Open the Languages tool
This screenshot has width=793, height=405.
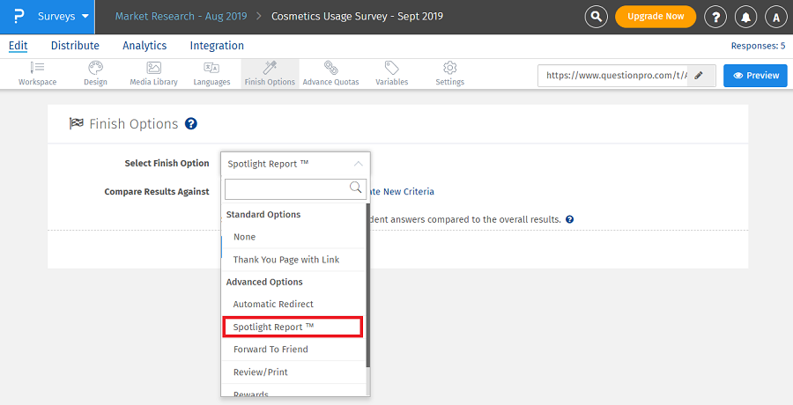coord(211,74)
